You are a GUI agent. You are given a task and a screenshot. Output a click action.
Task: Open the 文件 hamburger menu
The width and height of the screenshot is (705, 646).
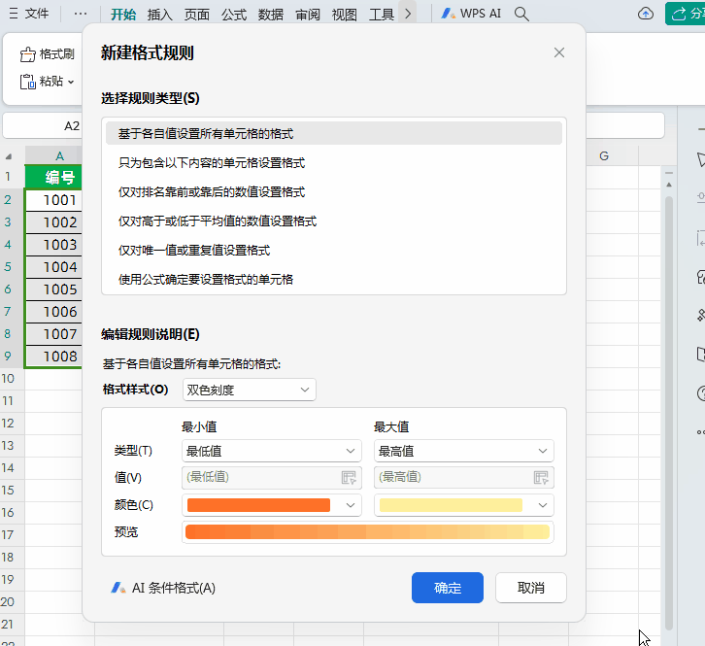click(x=29, y=14)
